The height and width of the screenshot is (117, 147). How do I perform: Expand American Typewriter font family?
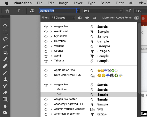pyautogui.click(x=51, y=114)
